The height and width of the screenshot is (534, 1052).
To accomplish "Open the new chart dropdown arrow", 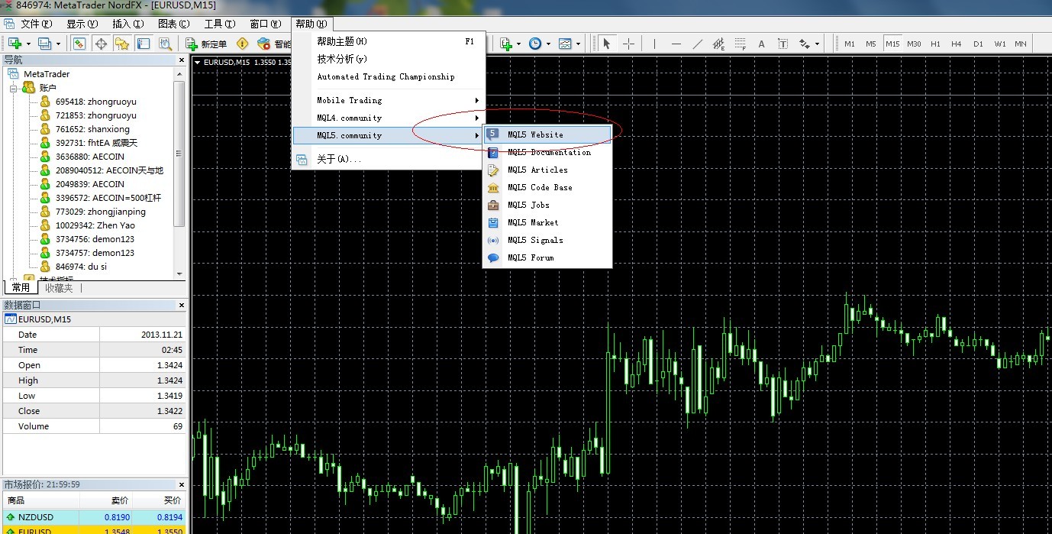I will coord(27,44).
